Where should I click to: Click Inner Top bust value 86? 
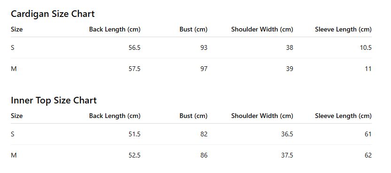click(204, 155)
